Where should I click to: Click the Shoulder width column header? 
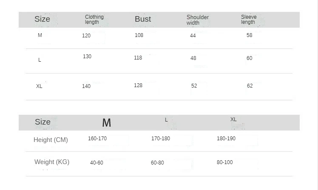pos(197,20)
